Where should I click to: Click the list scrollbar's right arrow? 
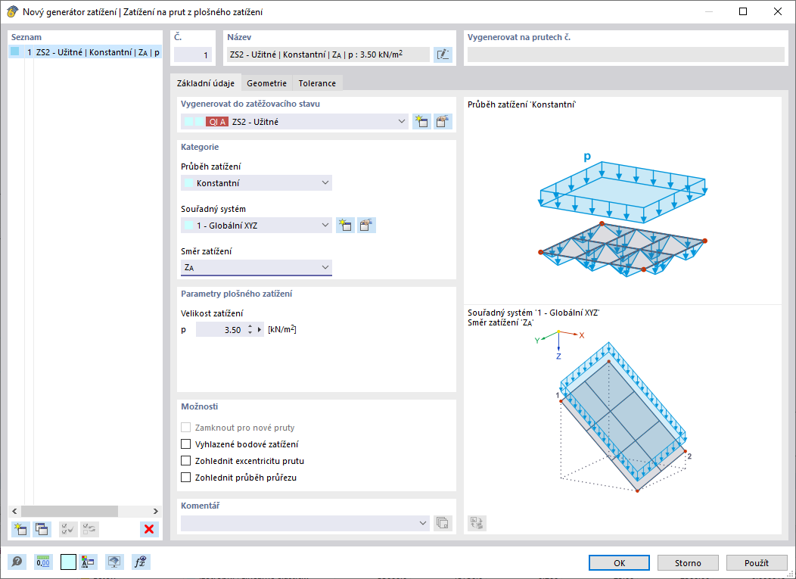[x=156, y=511]
